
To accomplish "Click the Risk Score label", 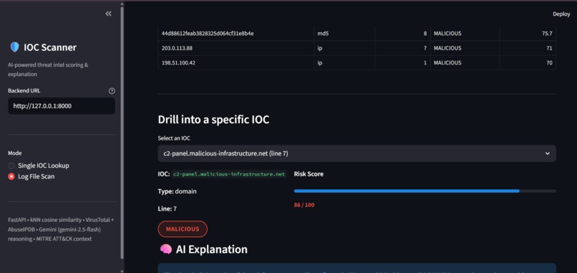I will (309, 174).
